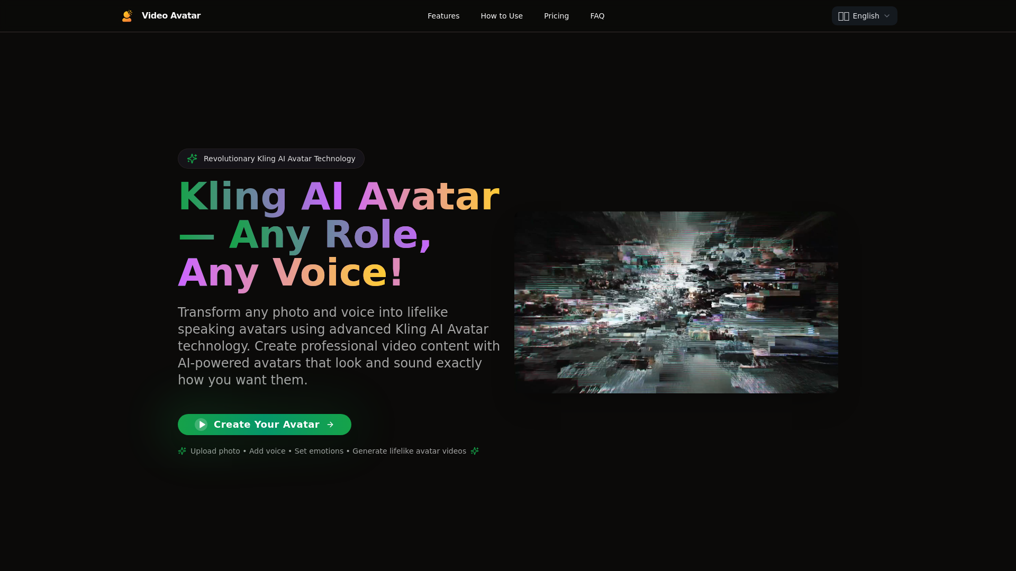
Task: Click Create Your Avatar button
Action: (x=265, y=425)
